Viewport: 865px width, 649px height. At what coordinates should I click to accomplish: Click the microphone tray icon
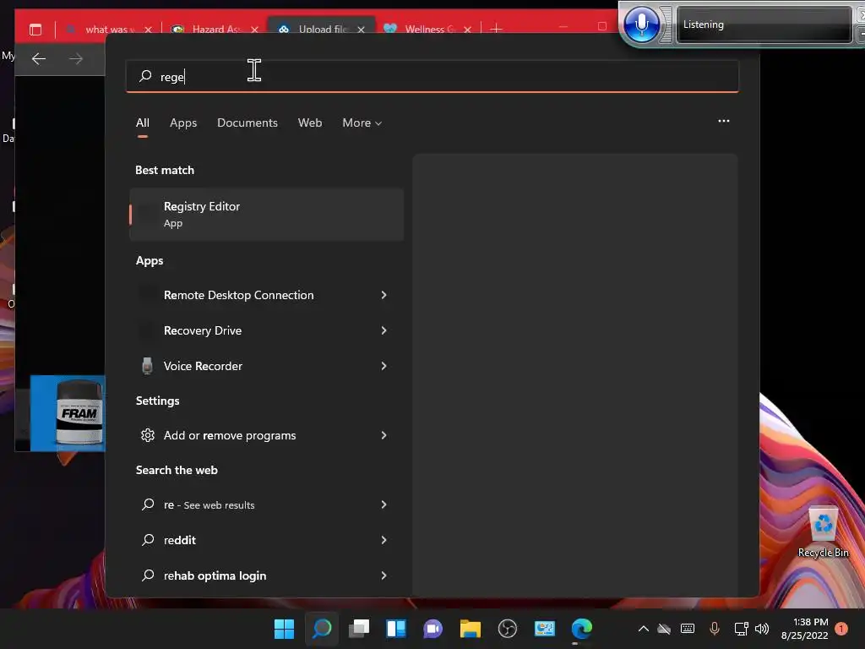[715, 629]
